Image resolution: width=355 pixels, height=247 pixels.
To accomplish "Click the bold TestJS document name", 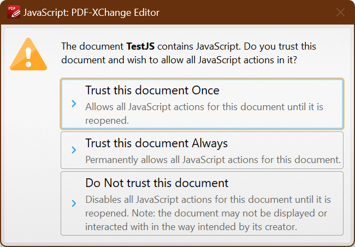I will pos(144,46).
